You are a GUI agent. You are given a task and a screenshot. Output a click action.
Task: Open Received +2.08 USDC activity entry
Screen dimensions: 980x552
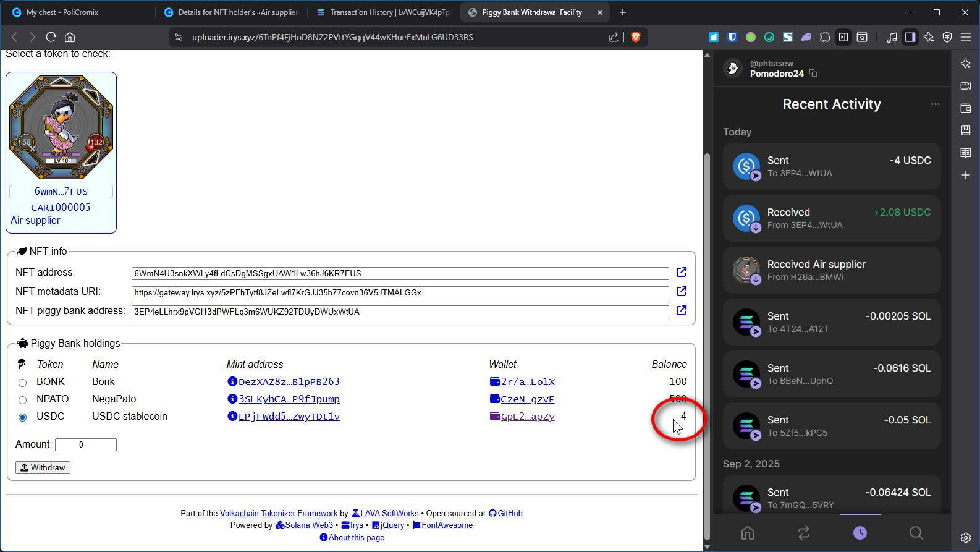pos(832,218)
